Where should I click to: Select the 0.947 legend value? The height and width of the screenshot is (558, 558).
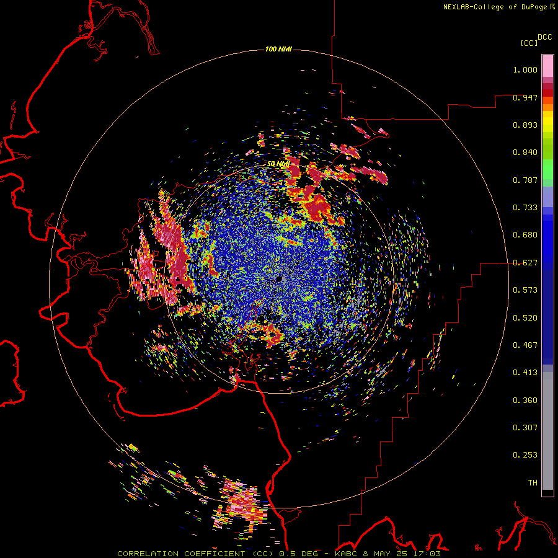tap(525, 97)
